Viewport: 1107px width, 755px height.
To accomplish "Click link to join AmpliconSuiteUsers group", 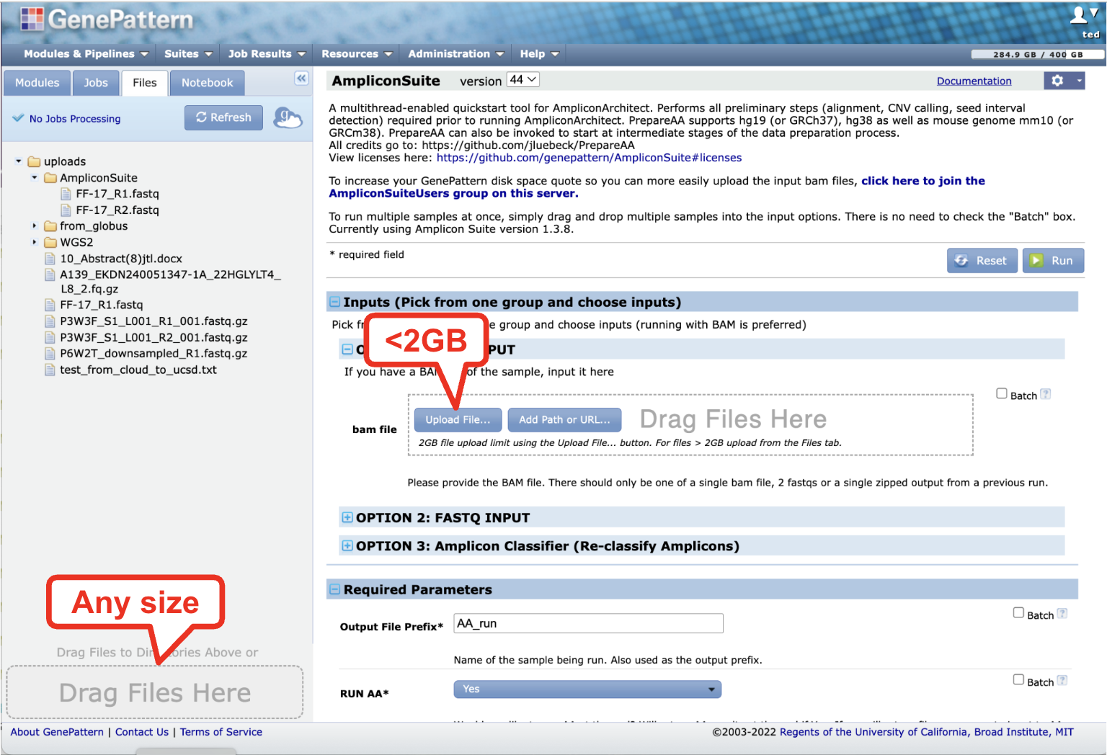I will (657, 187).
